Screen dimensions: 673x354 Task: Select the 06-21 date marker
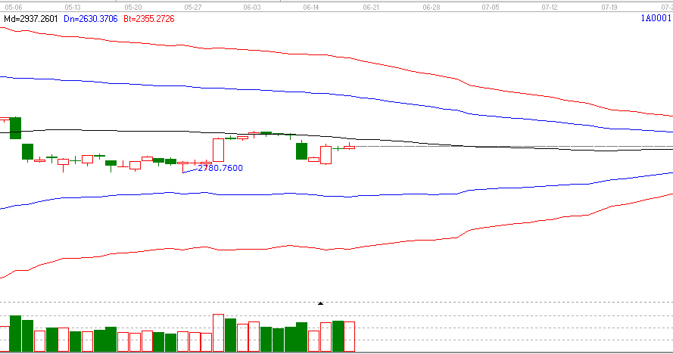pyautogui.click(x=371, y=5)
